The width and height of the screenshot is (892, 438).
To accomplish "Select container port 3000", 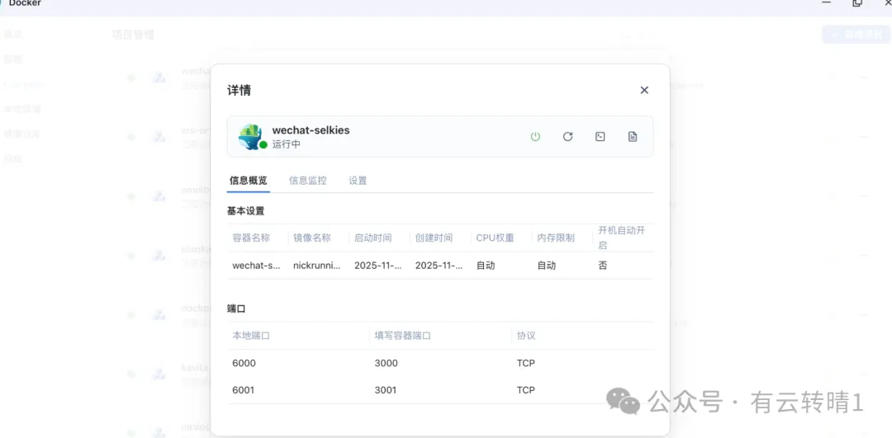I will 387,363.
